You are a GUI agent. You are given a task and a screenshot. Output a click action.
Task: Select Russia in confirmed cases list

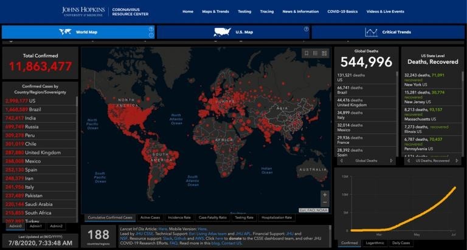tap(40, 127)
